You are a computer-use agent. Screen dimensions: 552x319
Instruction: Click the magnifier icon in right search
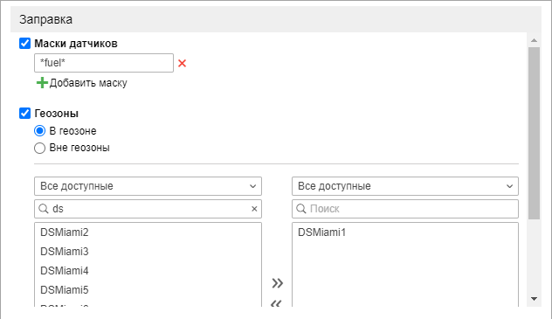(301, 209)
